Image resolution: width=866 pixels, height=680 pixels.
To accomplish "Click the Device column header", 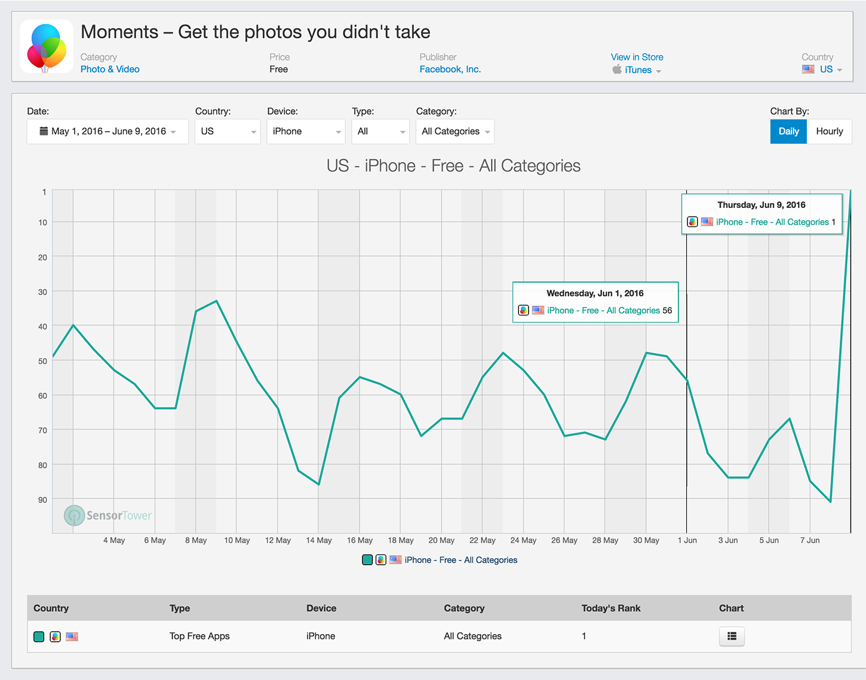I will 321,608.
